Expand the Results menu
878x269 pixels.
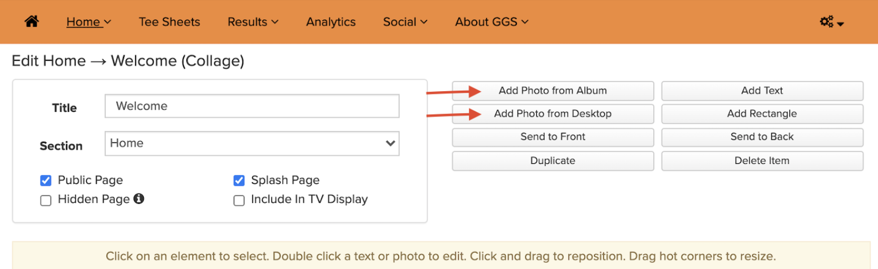point(253,22)
